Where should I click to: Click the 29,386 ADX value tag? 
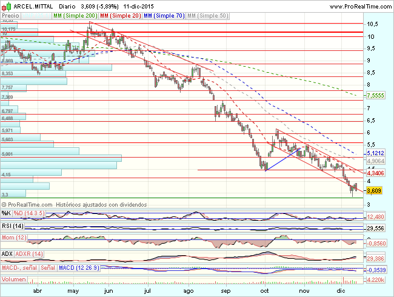tap(375, 259)
